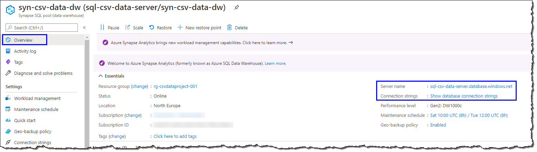Delete the SQL pool via trash icon
537x152 pixels.
pyautogui.click(x=229, y=28)
